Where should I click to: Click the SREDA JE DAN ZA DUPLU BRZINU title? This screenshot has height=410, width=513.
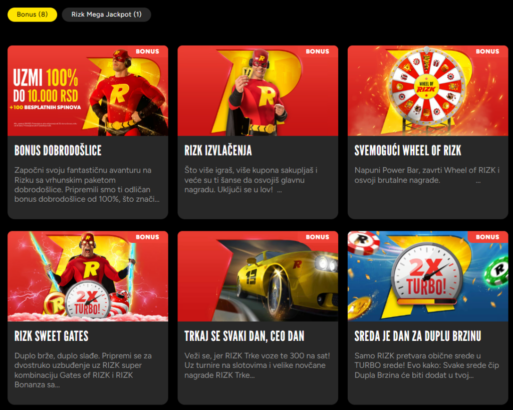(x=418, y=336)
